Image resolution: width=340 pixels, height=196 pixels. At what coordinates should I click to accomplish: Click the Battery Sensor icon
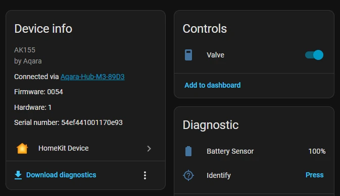click(188, 151)
